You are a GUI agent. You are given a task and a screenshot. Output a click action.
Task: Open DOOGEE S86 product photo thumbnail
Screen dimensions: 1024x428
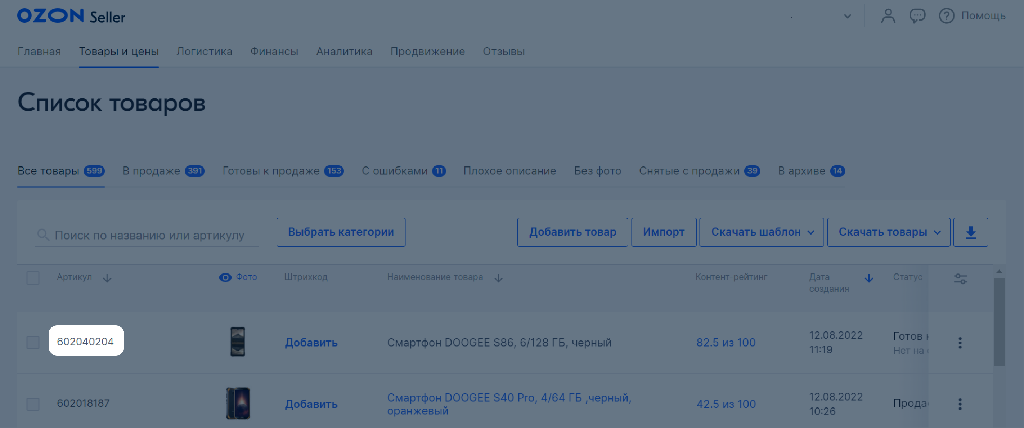click(238, 342)
